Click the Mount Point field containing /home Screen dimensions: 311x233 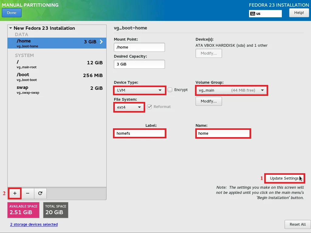(x=139, y=47)
